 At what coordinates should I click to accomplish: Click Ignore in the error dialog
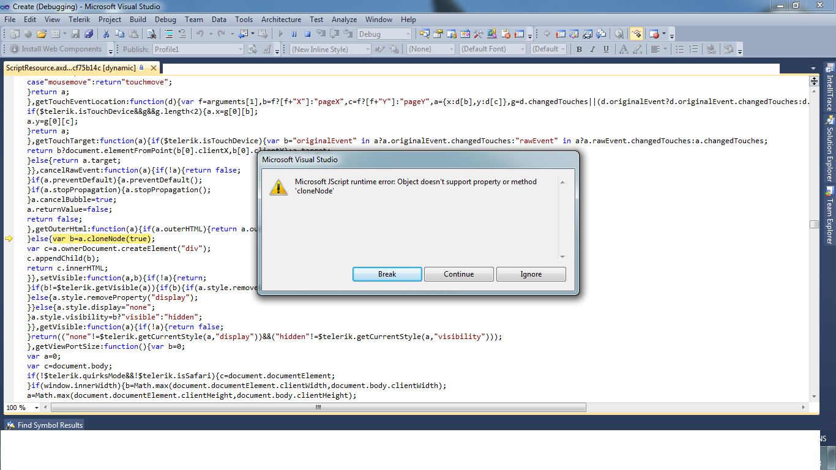(531, 274)
